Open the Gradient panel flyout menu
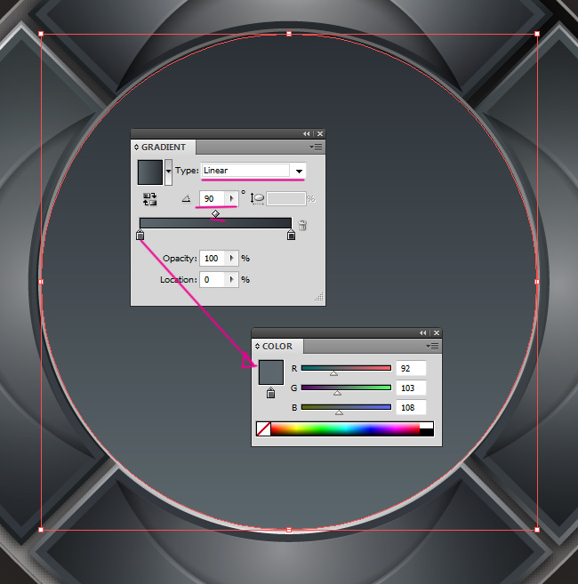 point(316,148)
